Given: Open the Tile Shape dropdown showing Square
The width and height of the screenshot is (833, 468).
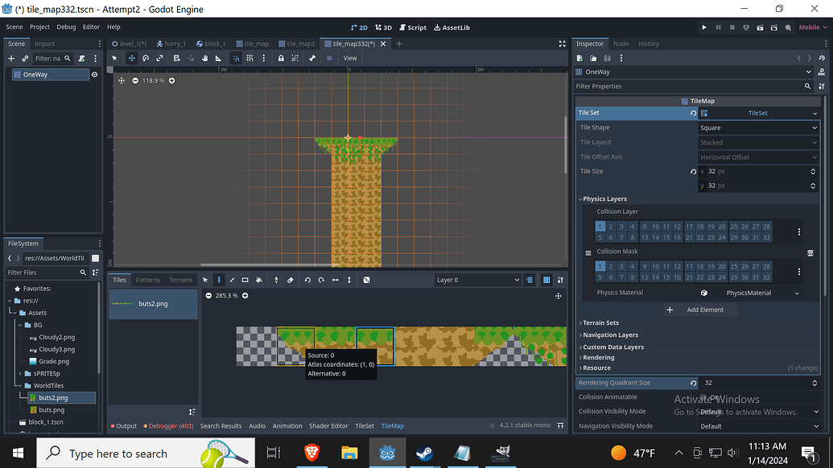Looking at the screenshot, I should coord(757,127).
